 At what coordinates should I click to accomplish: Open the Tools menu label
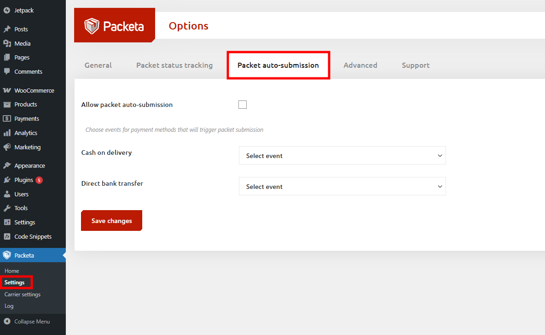(x=21, y=208)
